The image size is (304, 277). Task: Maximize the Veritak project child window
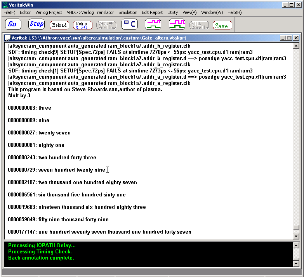click(x=289, y=38)
